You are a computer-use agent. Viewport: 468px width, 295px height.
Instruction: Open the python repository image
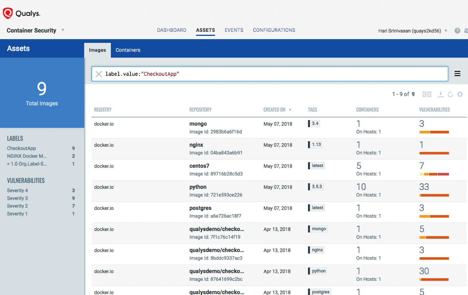click(x=198, y=187)
